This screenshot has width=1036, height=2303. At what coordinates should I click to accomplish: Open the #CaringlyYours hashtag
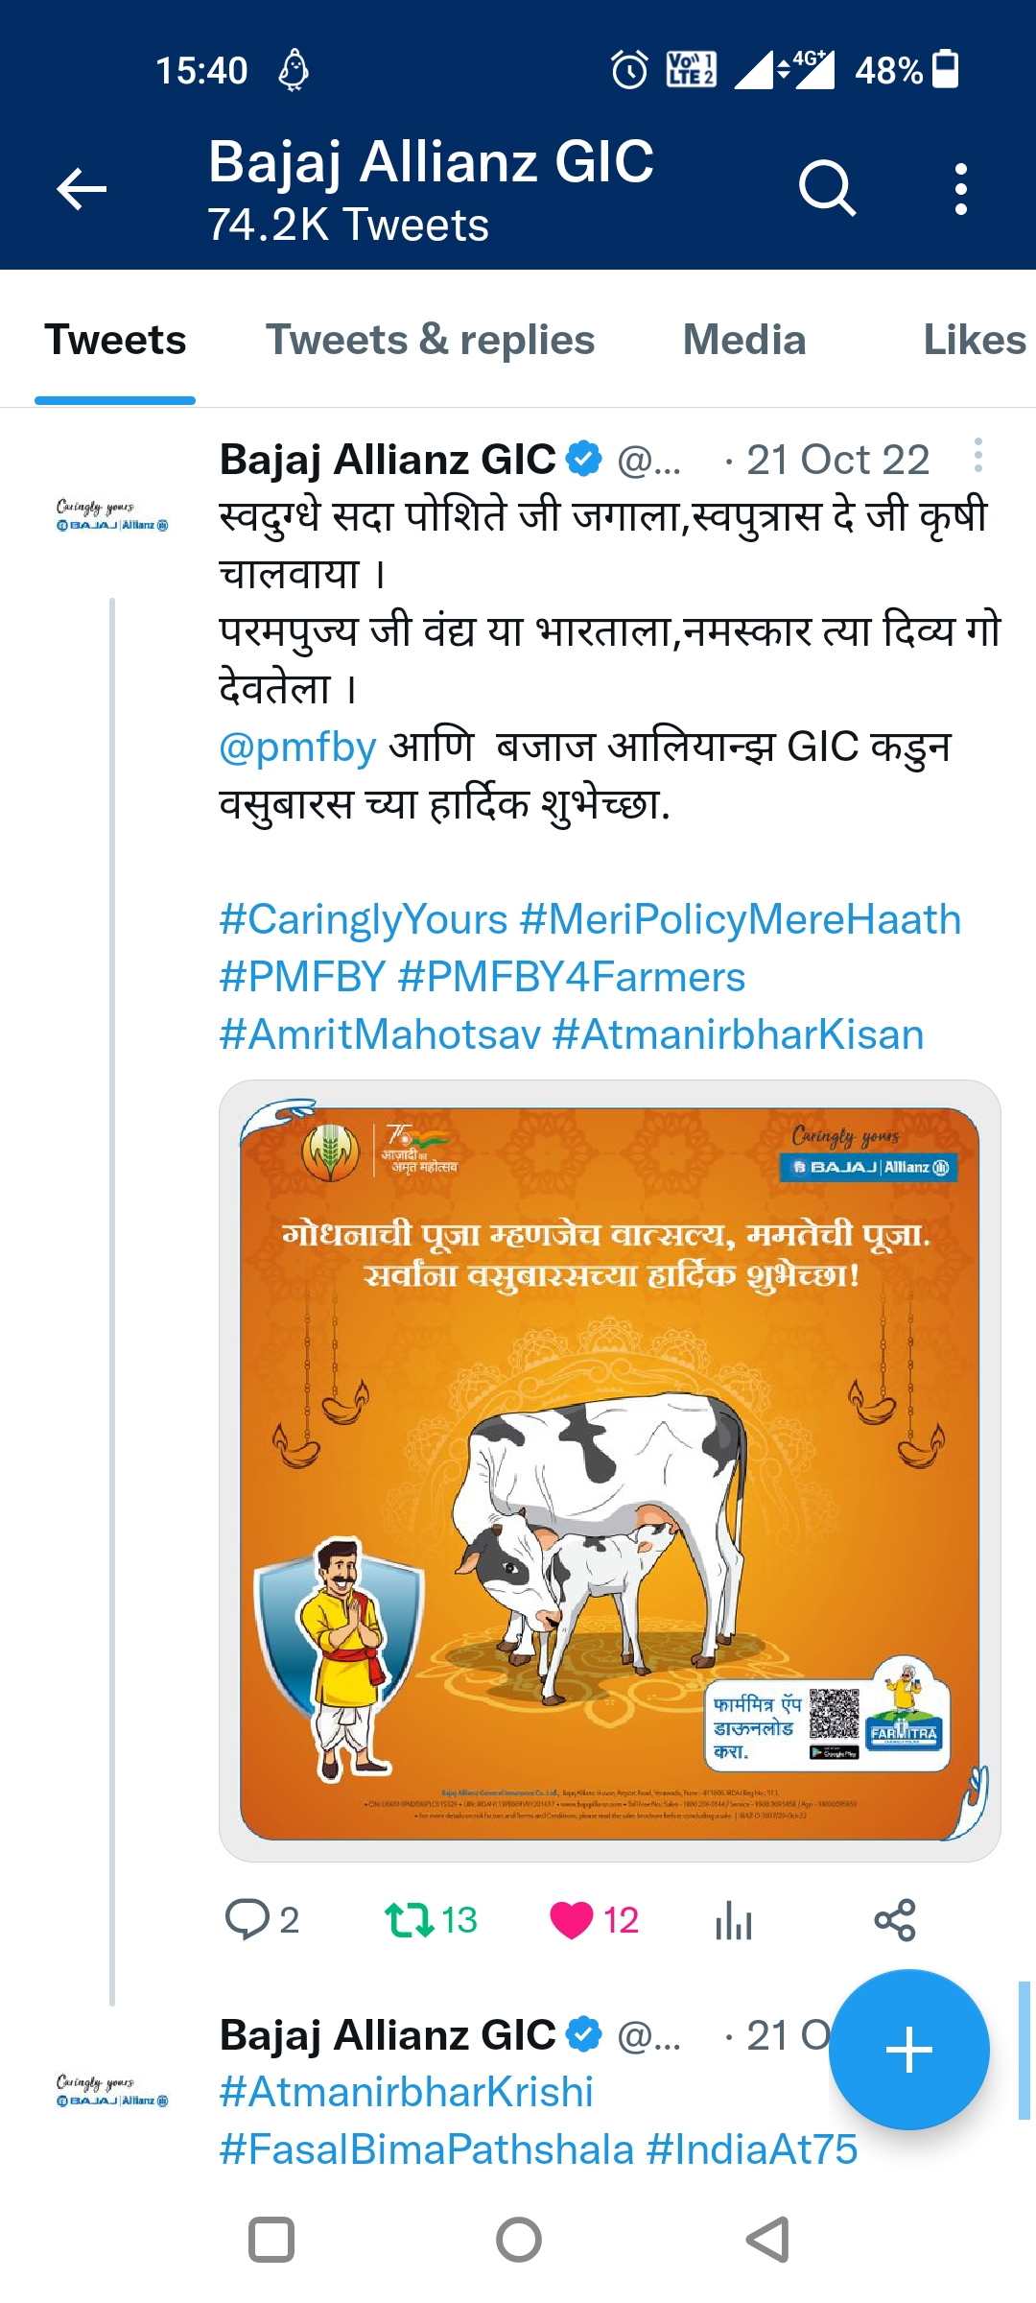click(x=364, y=919)
